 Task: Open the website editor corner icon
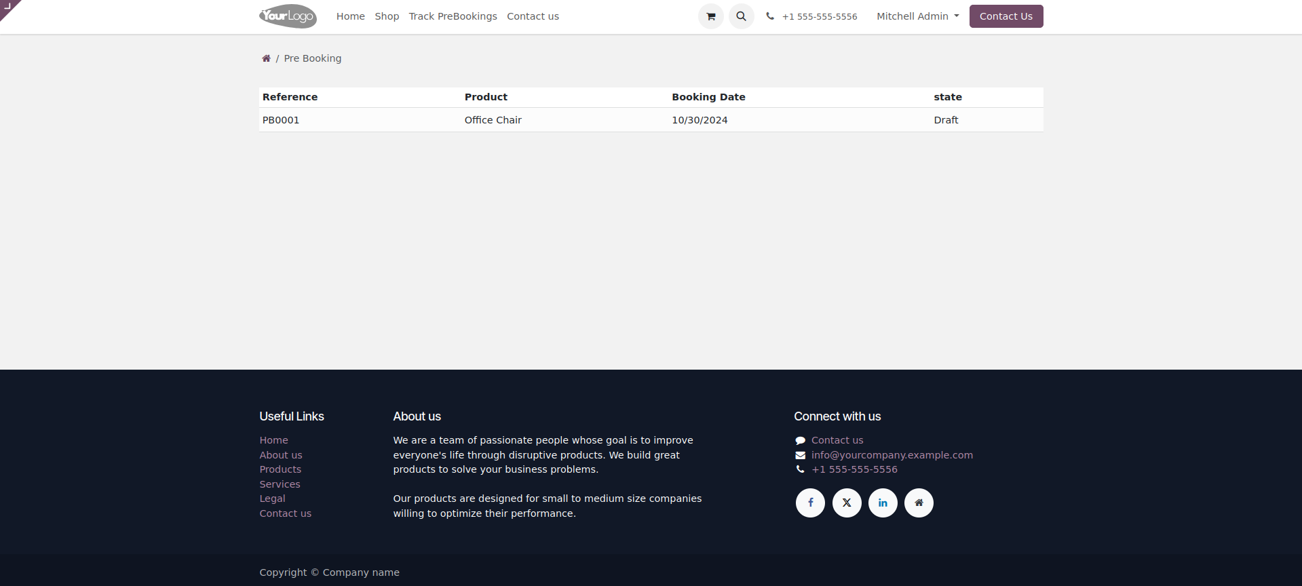click(x=7, y=7)
